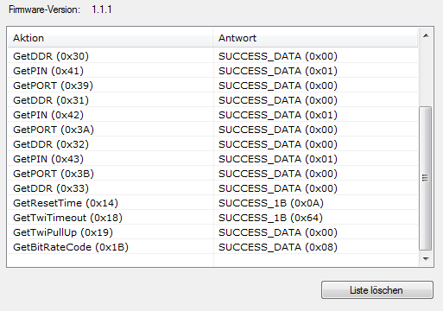The height and width of the screenshot is (311, 443).
Task: Sort by the Antwort column header
Action: pos(315,38)
